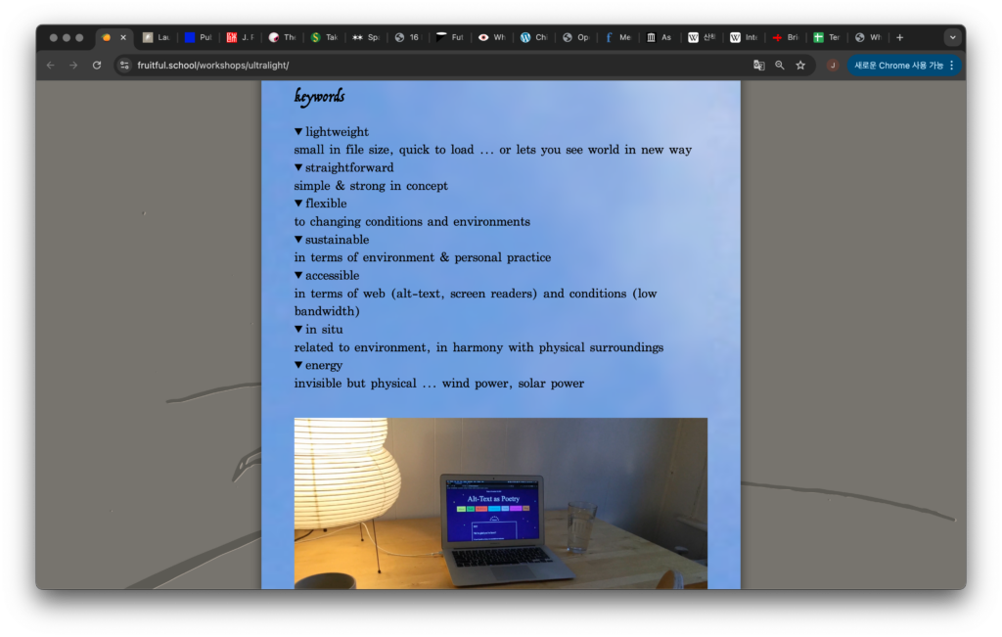The height and width of the screenshot is (637, 1002).
Task: Bookmark this page with the star icon
Action: pyautogui.click(x=800, y=66)
